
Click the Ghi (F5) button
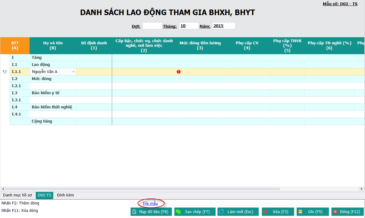313,212
